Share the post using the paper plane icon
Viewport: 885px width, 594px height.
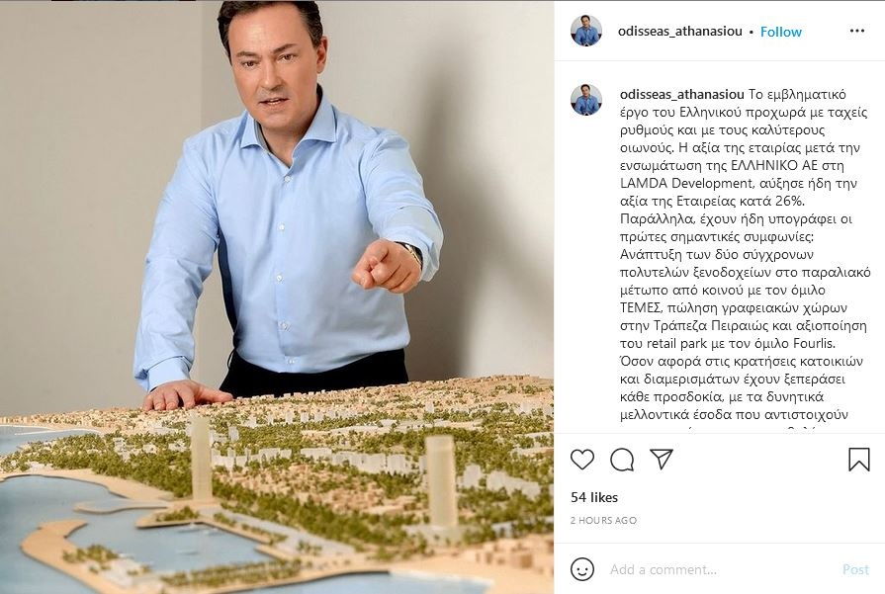pyautogui.click(x=661, y=460)
